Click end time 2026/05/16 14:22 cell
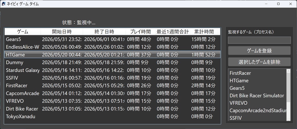 [x=104, y=70]
